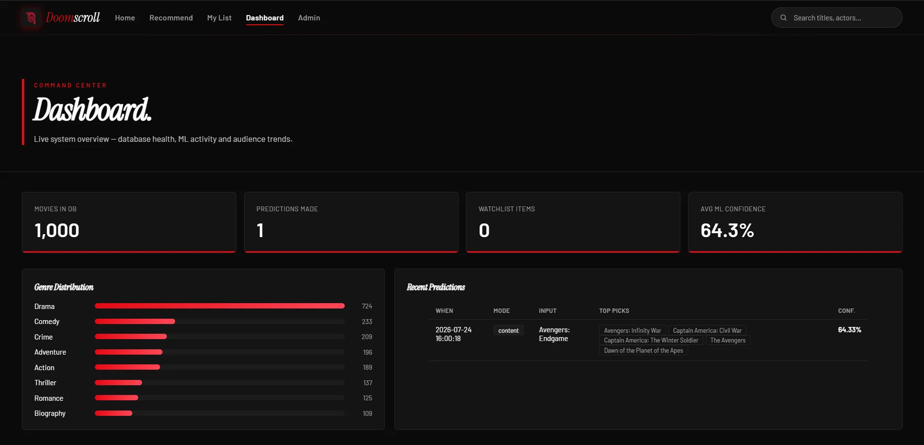The height and width of the screenshot is (445, 924).
Task: Click the CONF. column header
Action: [x=846, y=311]
